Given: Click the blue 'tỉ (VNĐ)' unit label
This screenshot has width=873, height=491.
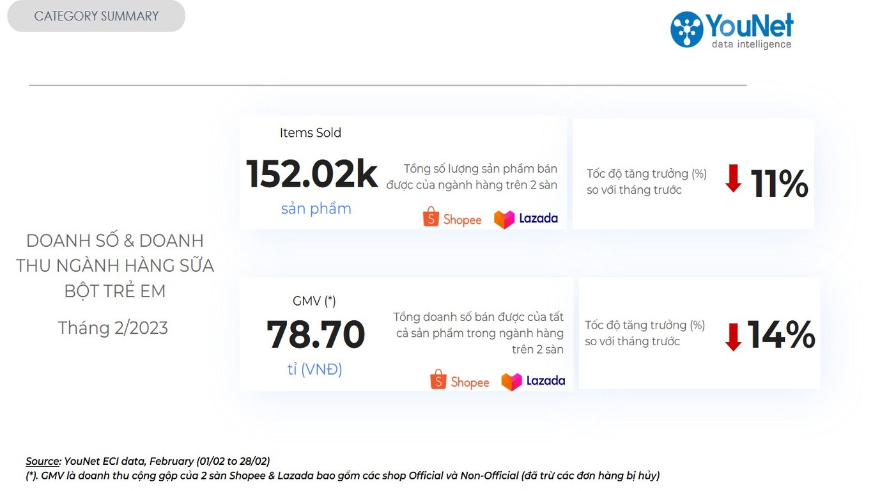Looking at the screenshot, I should [x=314, y=370].
